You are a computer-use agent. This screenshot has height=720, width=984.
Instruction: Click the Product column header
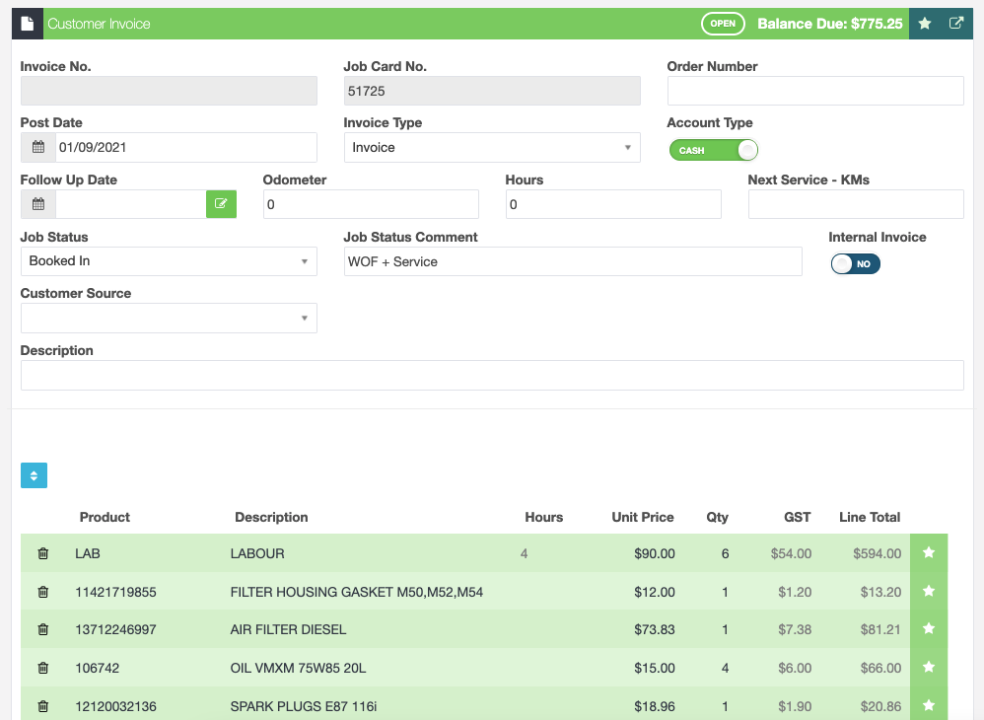(105, 517)
